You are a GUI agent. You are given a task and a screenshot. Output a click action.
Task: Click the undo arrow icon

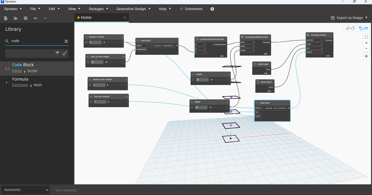[x=35, y=18]
